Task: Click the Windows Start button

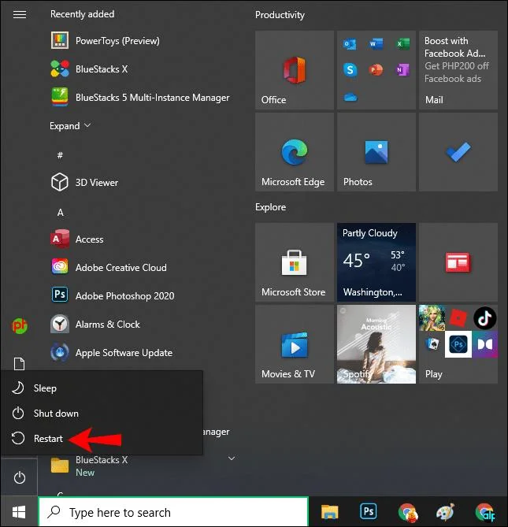Action: (x=19, y=512)
